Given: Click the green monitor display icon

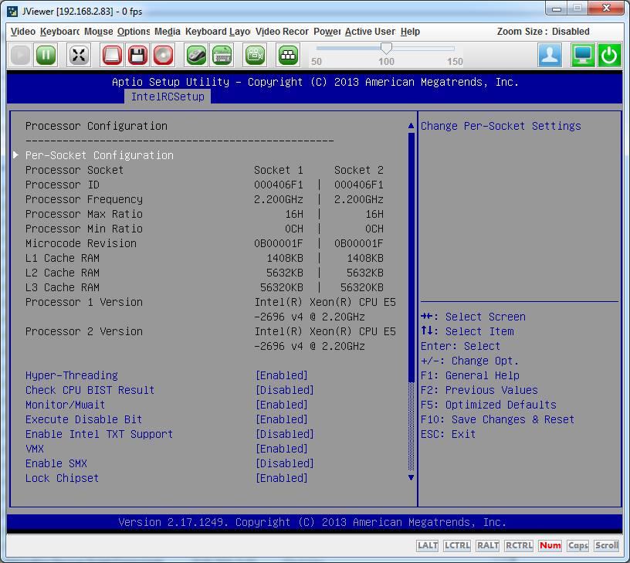Looking at the screenshot, I should tap(583, 55).
